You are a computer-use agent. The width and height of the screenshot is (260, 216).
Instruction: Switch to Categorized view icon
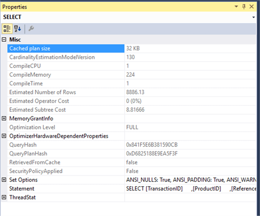[x=7, y=28]
